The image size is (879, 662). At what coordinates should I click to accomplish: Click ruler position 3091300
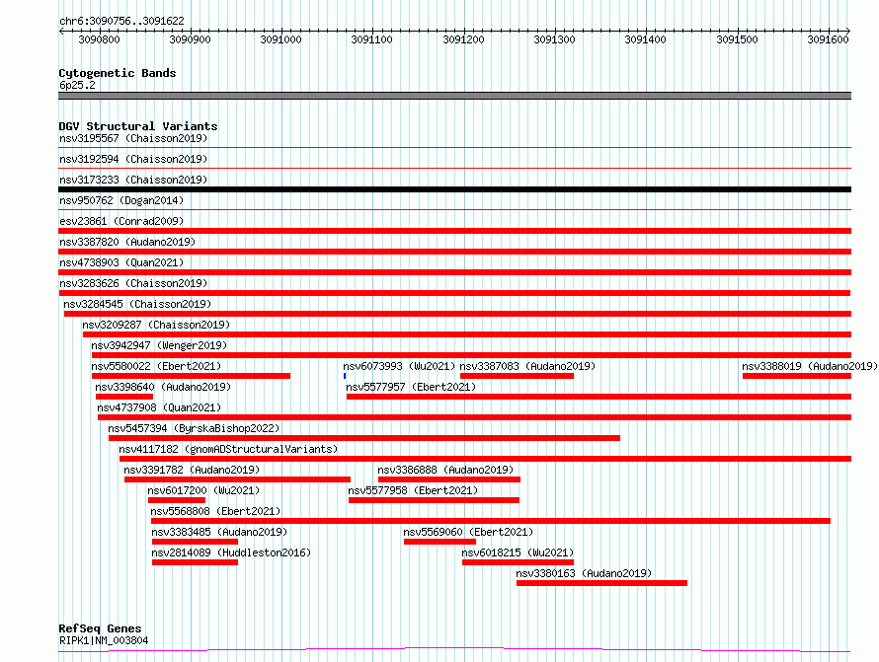[554, 39]
